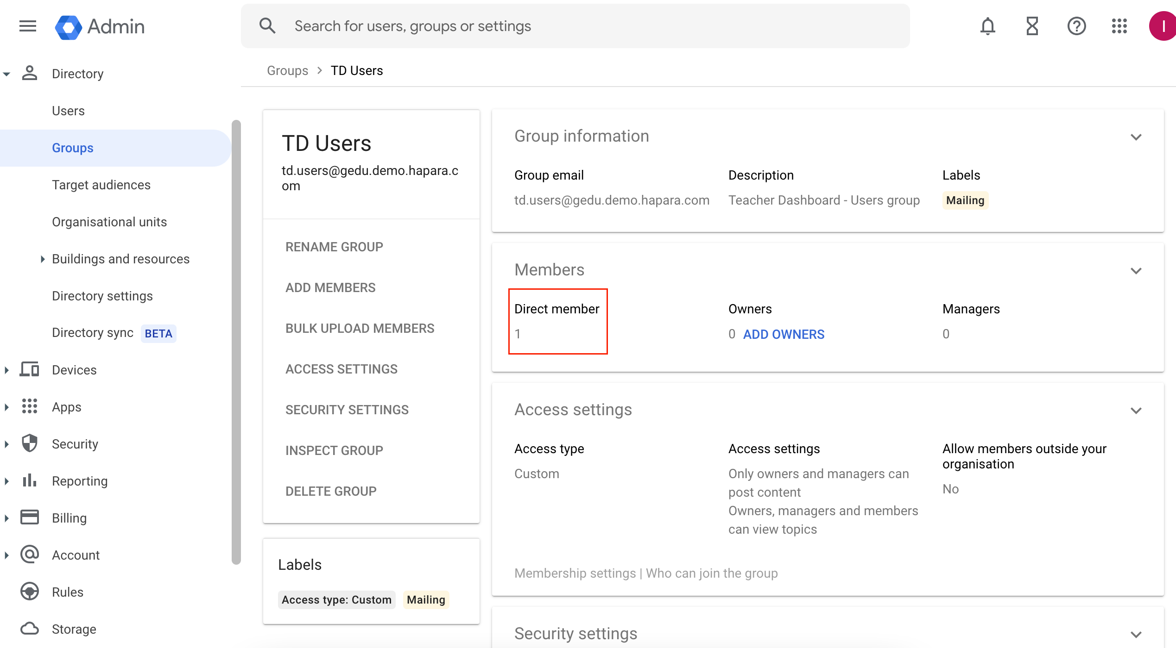Click ADD MEMBERS
The image size is (1176, 648).
pyautogui.click(x=330, y=287)
